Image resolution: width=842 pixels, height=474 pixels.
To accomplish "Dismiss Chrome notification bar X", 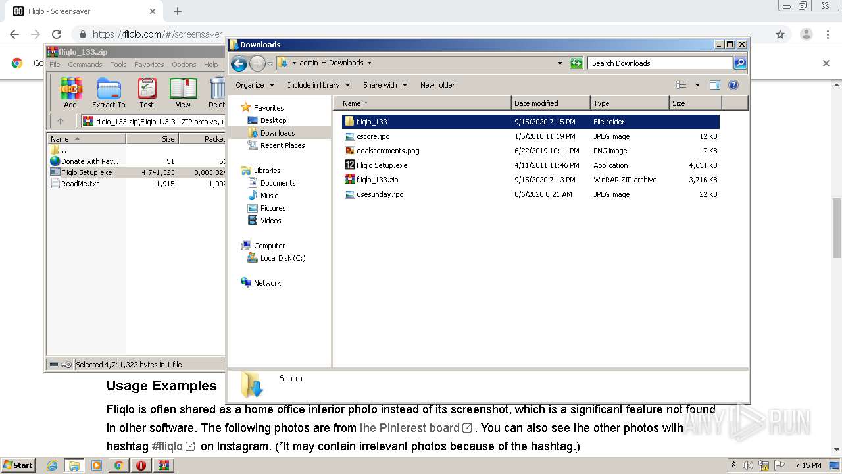I will point(826,63).
